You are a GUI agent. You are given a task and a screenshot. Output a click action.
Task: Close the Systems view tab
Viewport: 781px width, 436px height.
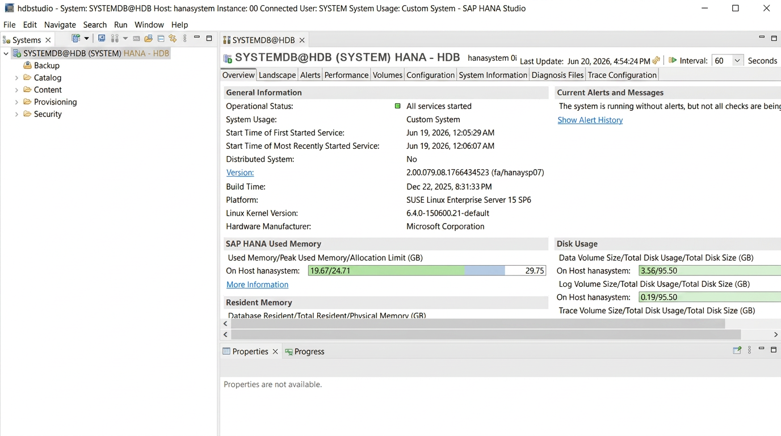(48, 40)
